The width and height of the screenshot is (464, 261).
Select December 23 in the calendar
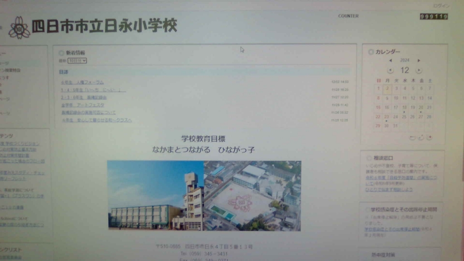(387, 117)
